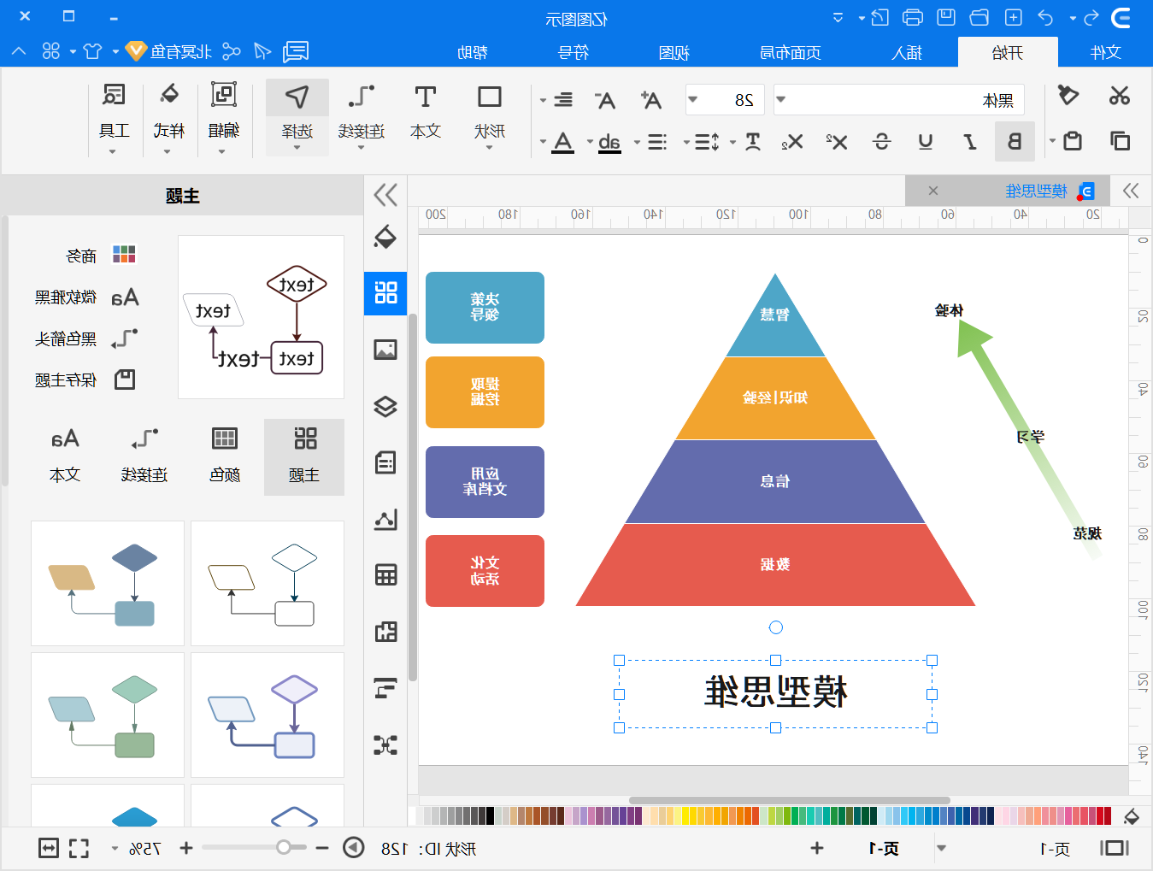Open the 视图 View ribbon tab
Viewport: 1153px width, 871px height.
pyautogui.click(x=674, y=53)
